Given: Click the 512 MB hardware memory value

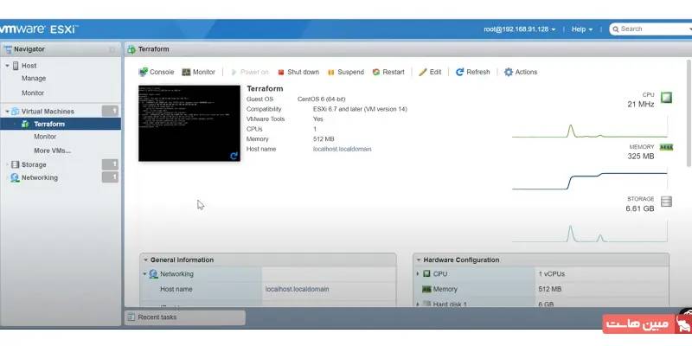Looking at the screenshot, I should point(550,290).
